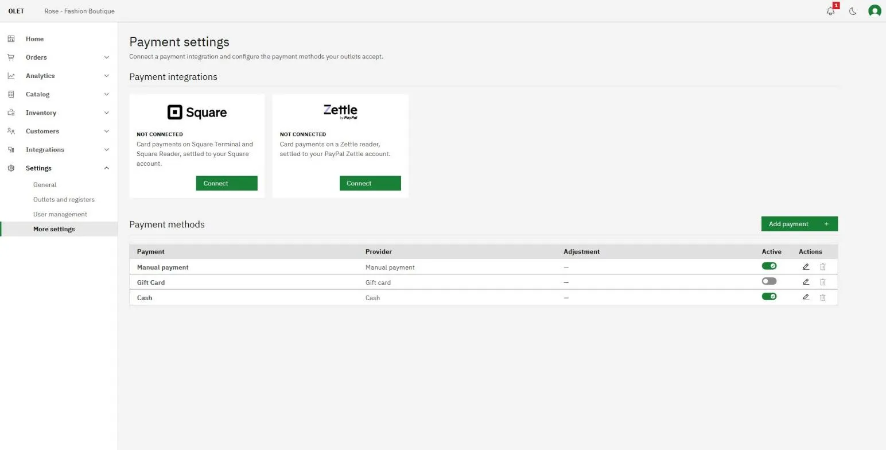Open the user profile avatar
The height and width of the screenshot is (450, 886).
pyautogui.click(x=875, y=11)
